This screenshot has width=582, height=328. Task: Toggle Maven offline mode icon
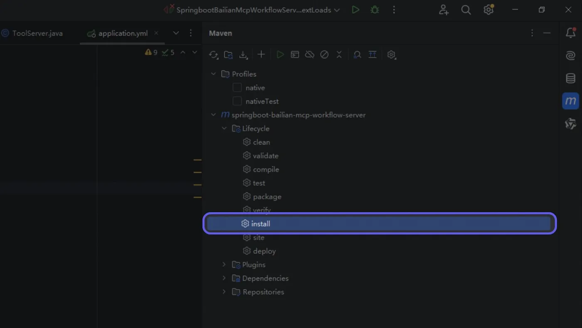coord(310,55)
